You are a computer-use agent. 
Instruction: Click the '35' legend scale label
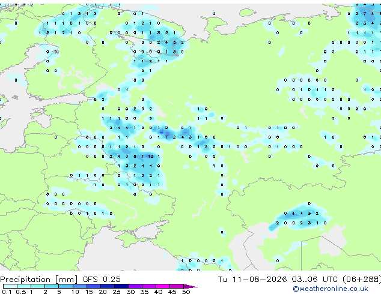click(x=144, y=292)
